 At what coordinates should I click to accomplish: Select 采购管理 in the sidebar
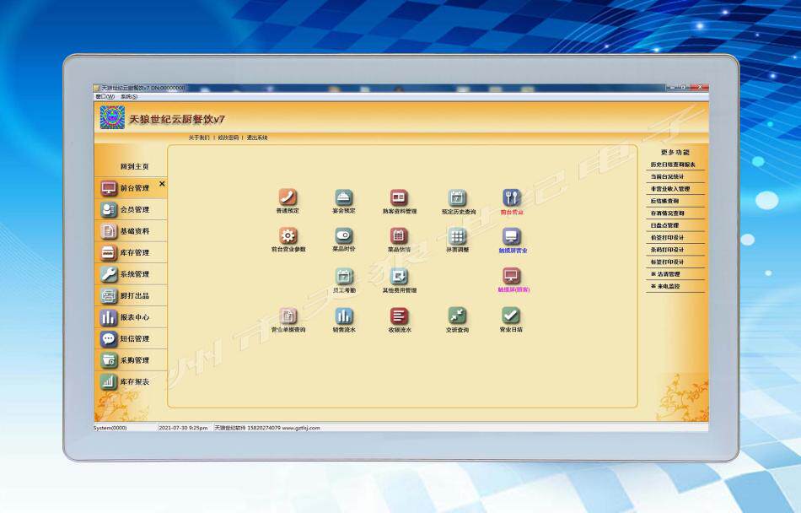(131, 360)
